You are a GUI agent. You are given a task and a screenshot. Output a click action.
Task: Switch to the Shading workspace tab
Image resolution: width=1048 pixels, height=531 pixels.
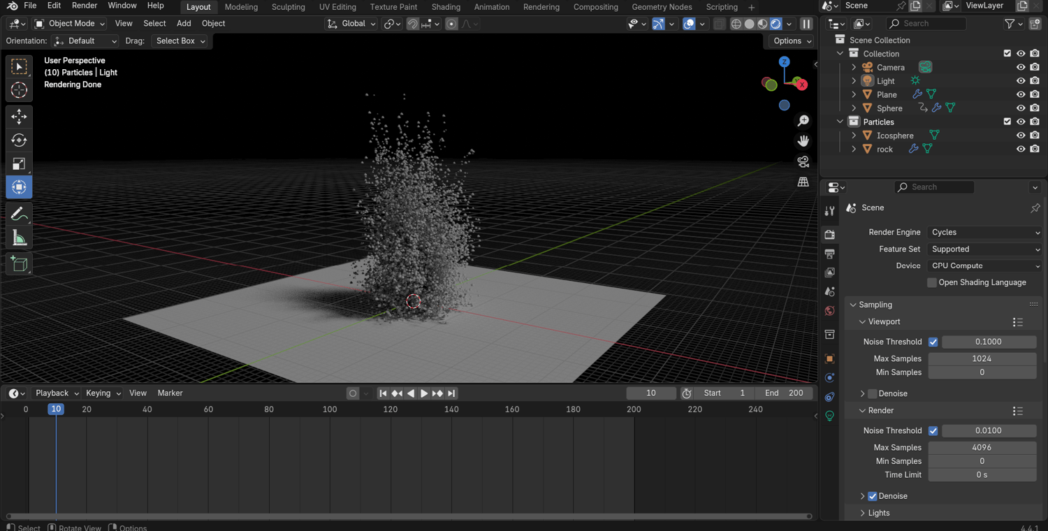tap(445, 7)
